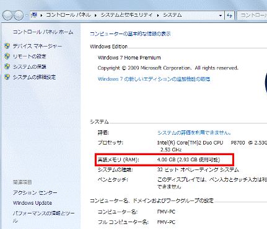Refresh the page with the refresh button
This screenshot has width=267, height=229.
(229, 16)
